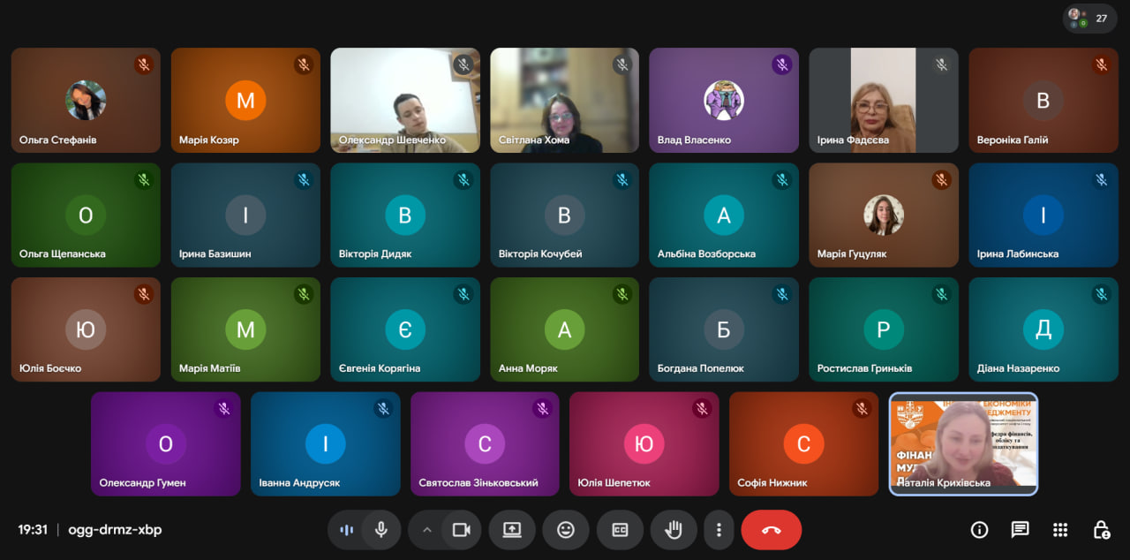The image size is (1130, 560).
Task: Open the activities grid icon
Action: [x=1060, y=530]
